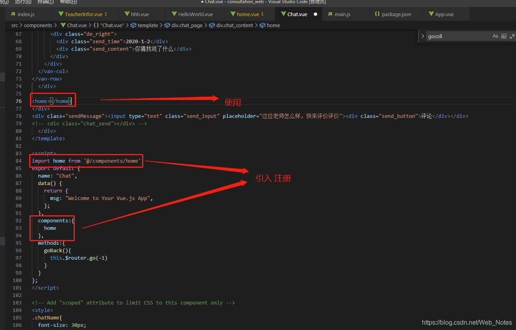Viewport: 516px width, 330px height.
Task: Click line number 92 in the gutter
Action: click(18, 220)
